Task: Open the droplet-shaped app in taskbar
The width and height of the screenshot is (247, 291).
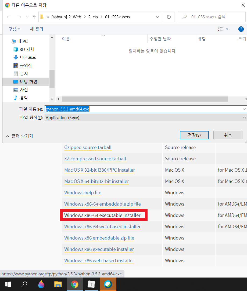Action: point(41,284)
